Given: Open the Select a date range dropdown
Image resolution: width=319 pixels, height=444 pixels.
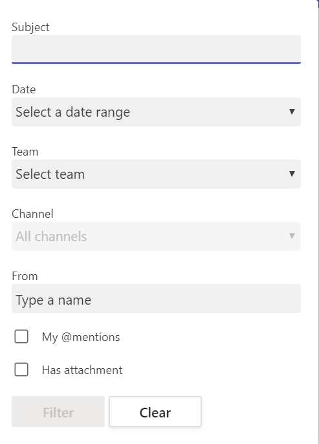Looking at the screenshot, I should click(x=156, y=111).
